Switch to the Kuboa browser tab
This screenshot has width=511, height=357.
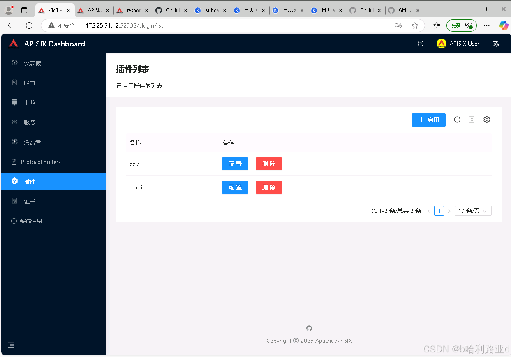click(x=210, y=10)
